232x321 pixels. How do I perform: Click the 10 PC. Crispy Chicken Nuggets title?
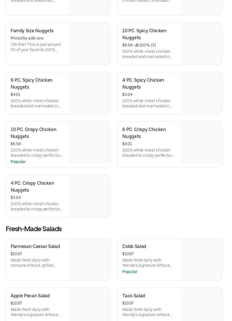pos(33,133)
